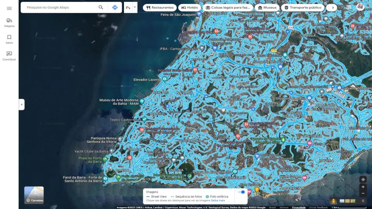Image resolution: width=372 pixels, height=209 pixels.
Task: Expand the imagery strip with double chevron
Action: (x=363, y=201)
